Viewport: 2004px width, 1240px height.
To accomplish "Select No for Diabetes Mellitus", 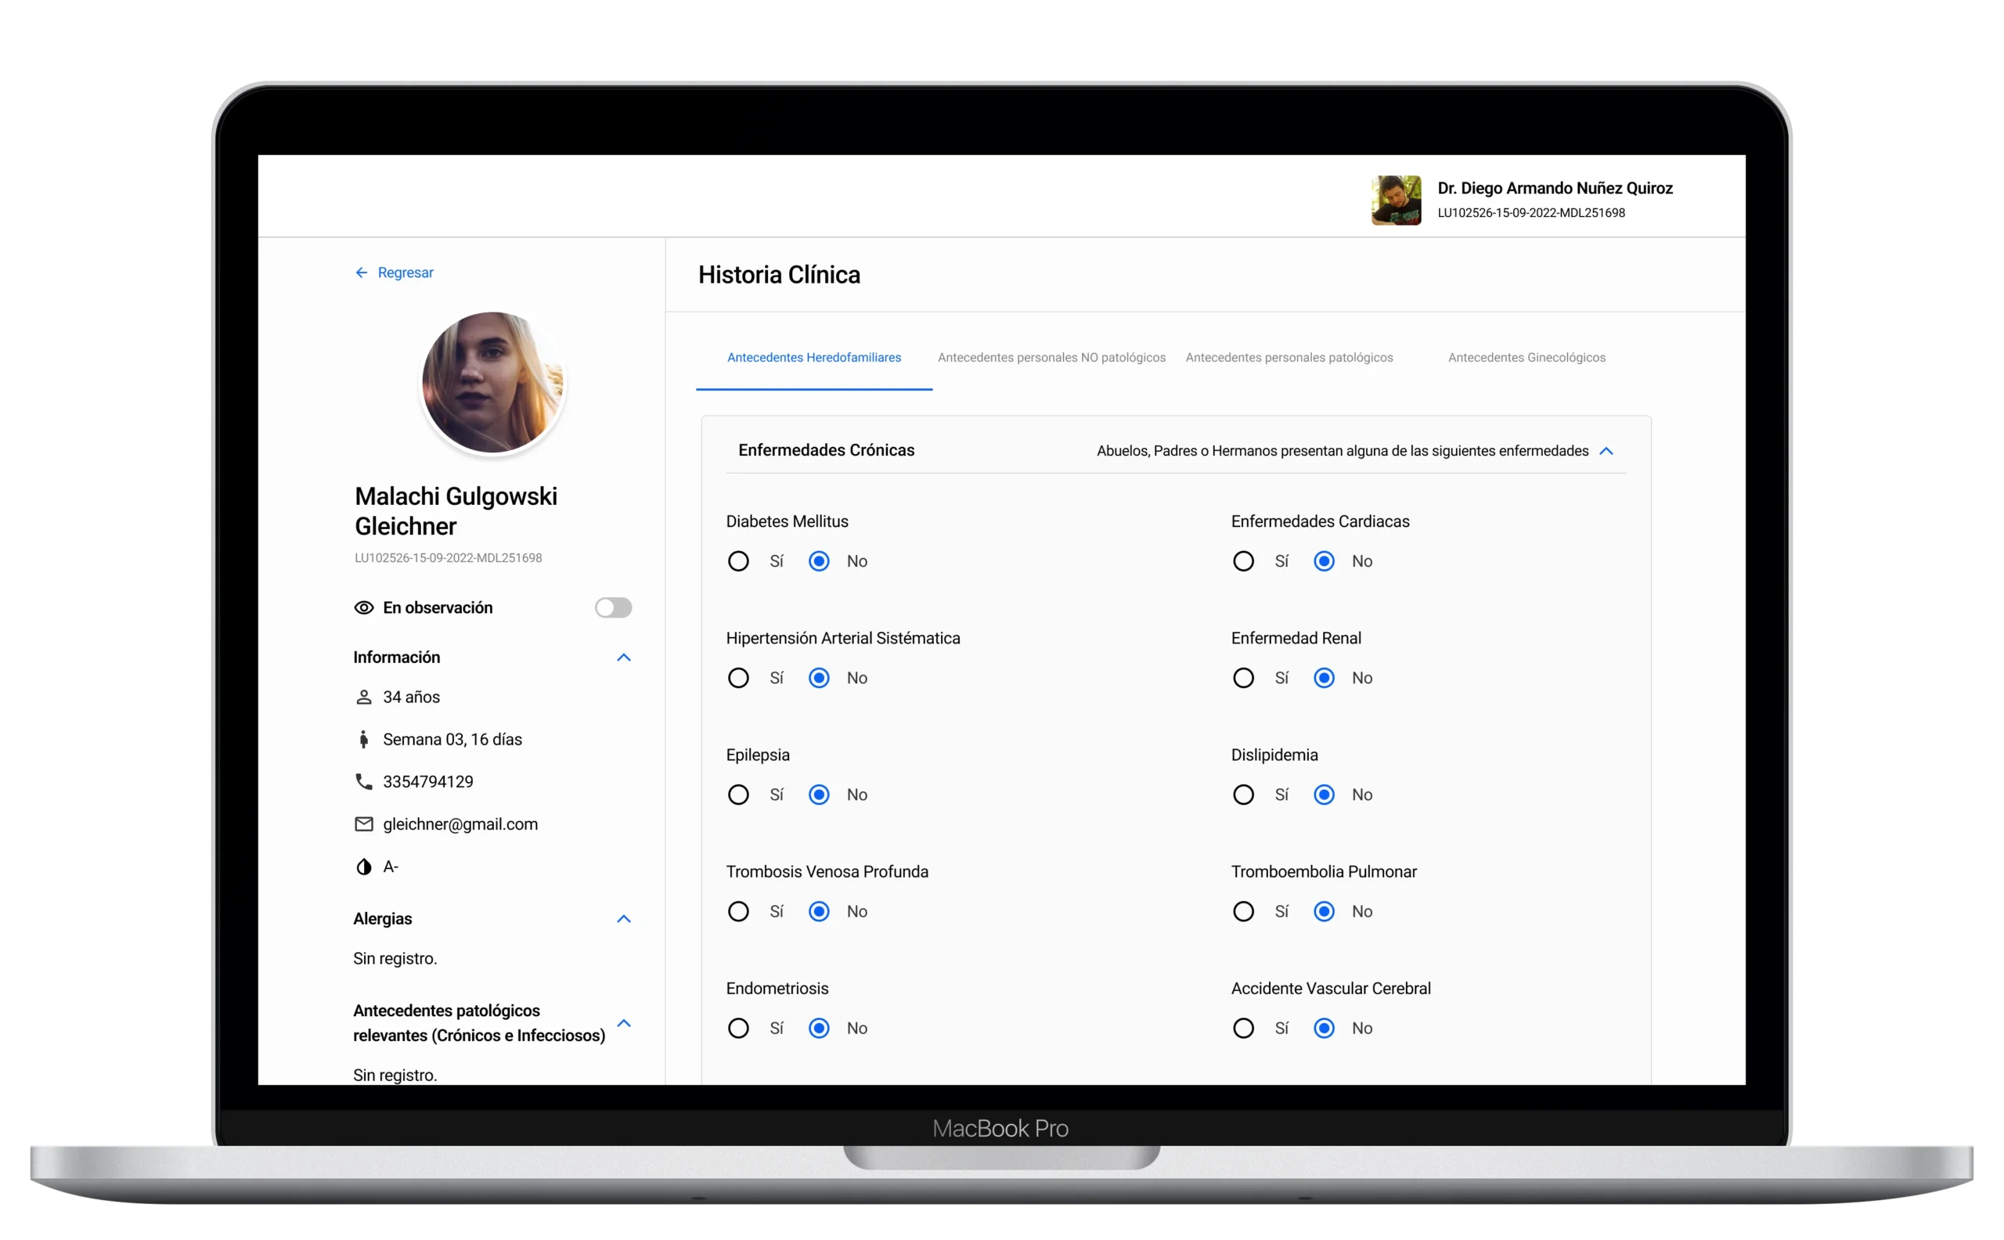I will coord(818,561).
